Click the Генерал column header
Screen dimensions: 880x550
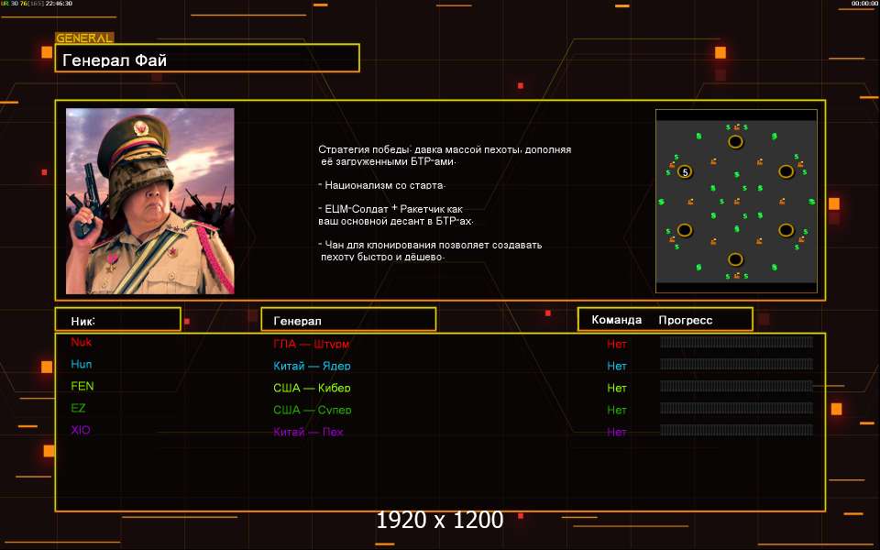pos(348,320)
